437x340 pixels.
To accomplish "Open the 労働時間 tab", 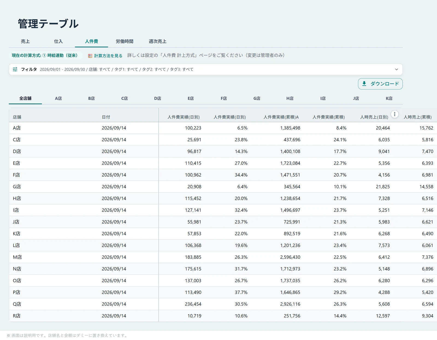I will (125, 41).
